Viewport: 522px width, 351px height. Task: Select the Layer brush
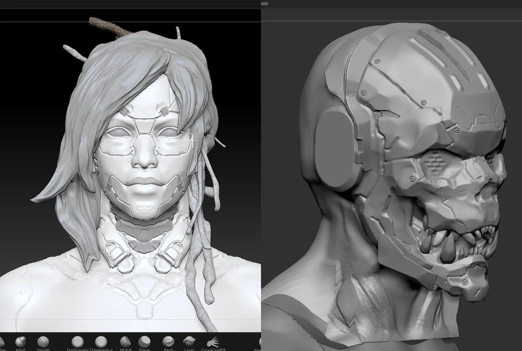189,343
